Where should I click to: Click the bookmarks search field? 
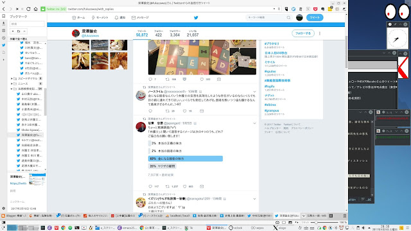pyautogui.click(x=27, y=24)
